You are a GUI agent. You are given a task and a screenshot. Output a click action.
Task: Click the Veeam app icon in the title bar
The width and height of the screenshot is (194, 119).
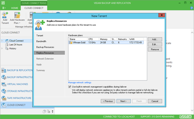click(3, 3)
